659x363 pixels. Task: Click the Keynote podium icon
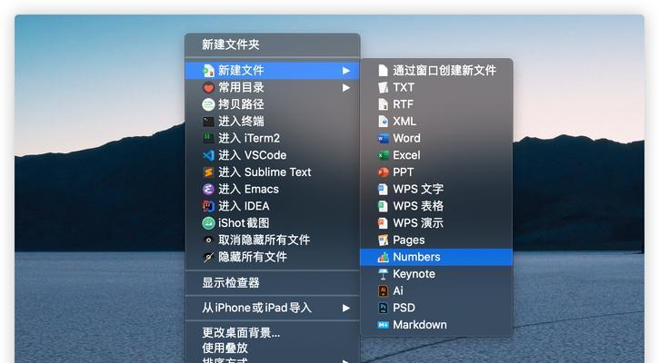pos(383,274)
